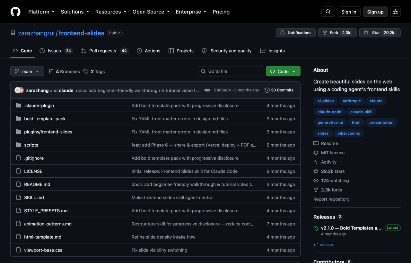Image resolution: width=411 pixels, height=263 pixels.
Task: Click the Sign up button
Action: 375,12
